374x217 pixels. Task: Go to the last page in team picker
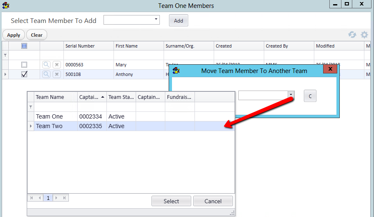[64, 198]
